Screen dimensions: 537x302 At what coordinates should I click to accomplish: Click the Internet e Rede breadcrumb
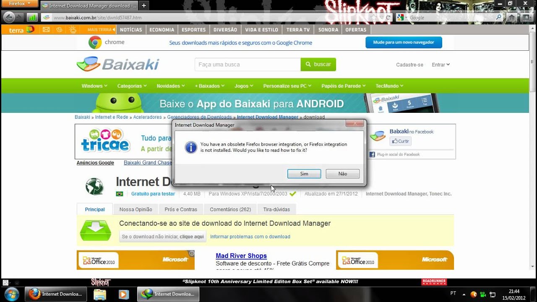tap(112, 117)
